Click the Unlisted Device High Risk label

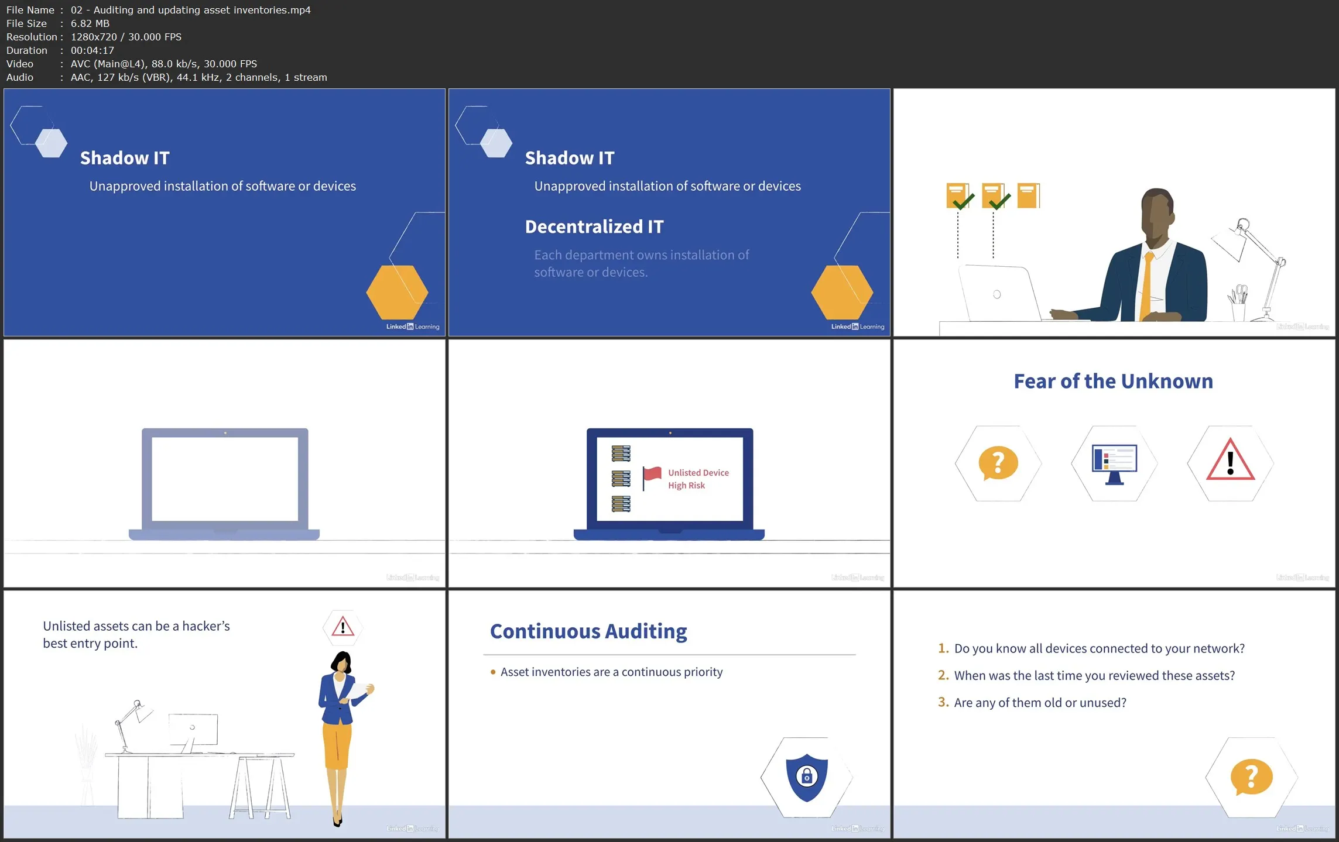pos(698,479)
